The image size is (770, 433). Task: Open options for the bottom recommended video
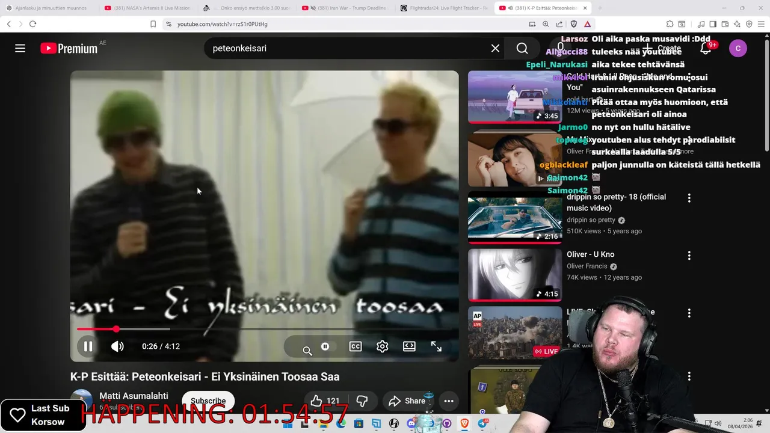[689, 376]
